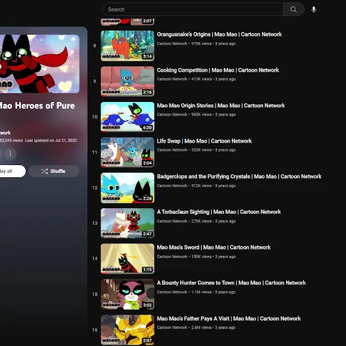Viewport: 346px width, 346px height.
Task: Click title Mao Mao's Sword
Action: (214, 247)
